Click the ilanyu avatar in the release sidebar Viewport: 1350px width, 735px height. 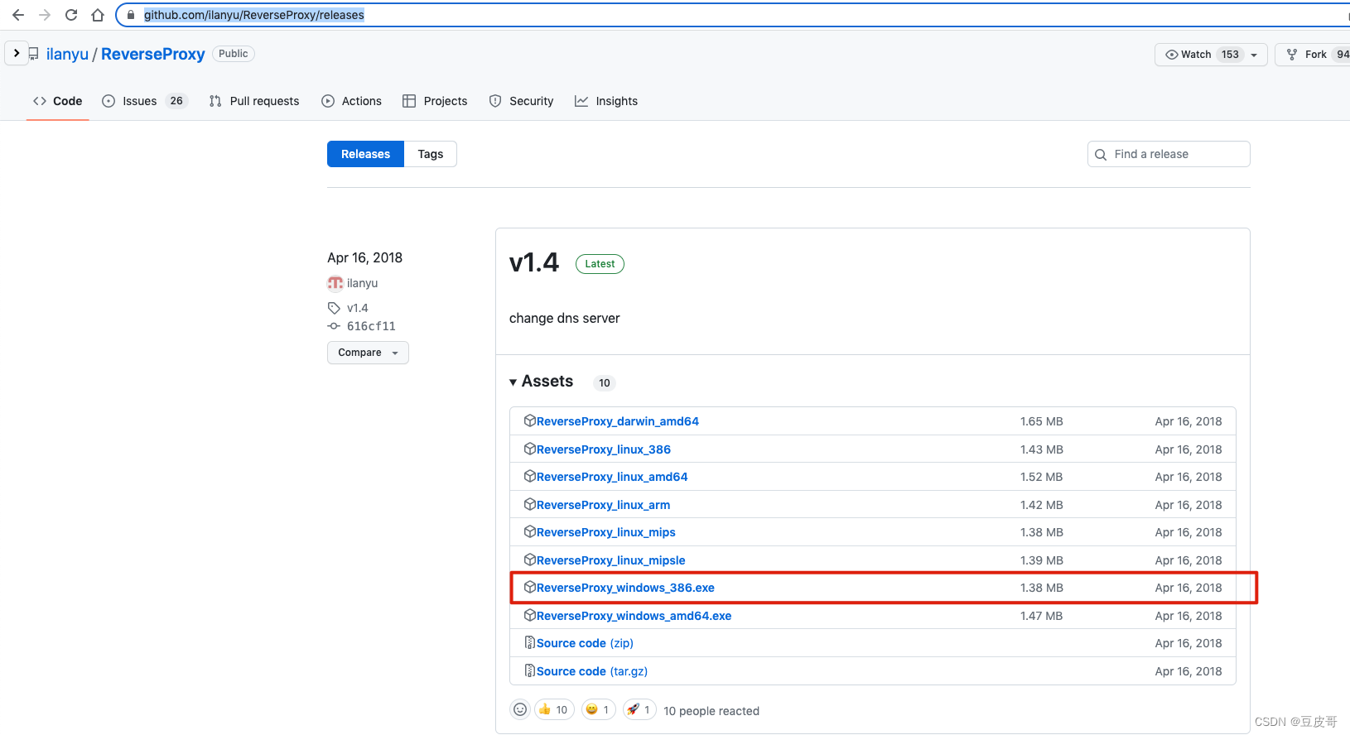[x=335, y=283]
